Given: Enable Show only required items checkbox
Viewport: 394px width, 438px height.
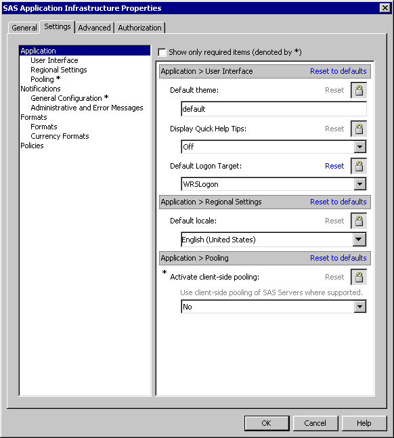Looking at the screenshot, I should 162,52.
